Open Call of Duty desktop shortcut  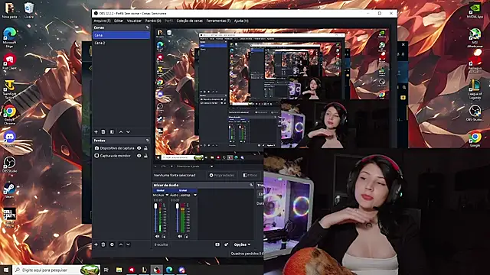point(9,218)
